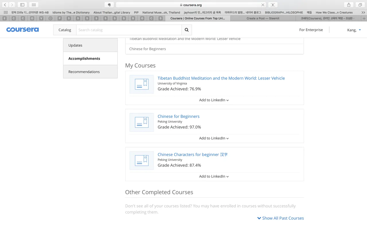Open Chinese Characters for beginner 汉字 link

click(x=193, y=155)
